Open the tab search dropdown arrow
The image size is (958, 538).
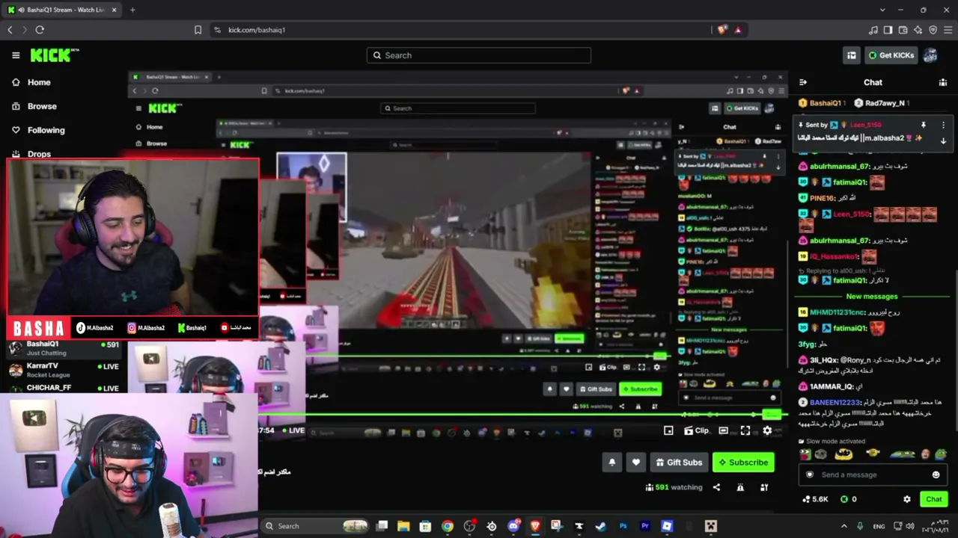click(882, 10)
